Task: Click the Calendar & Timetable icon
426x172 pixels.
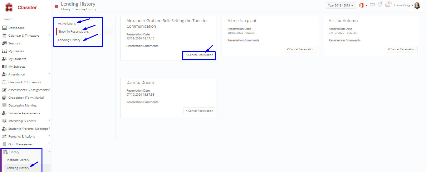Action: pyautogui.click(x=4, y=36)
